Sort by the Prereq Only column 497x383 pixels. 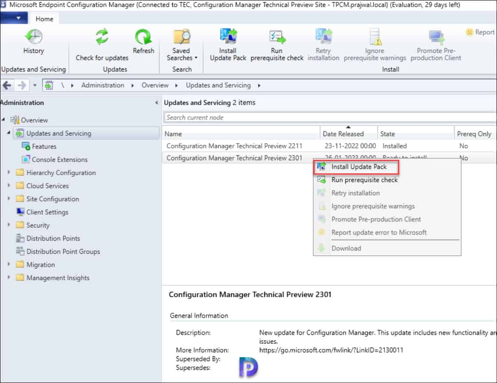pyautogui.click(x=476, y=134)
